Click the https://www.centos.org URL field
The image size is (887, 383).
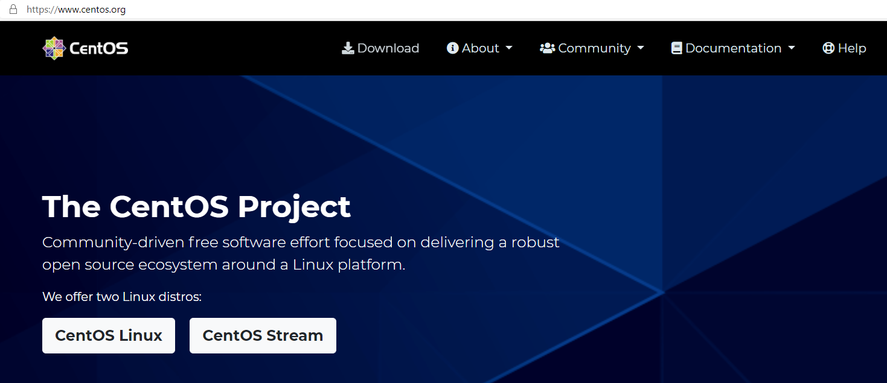click(x=76, y=10)
